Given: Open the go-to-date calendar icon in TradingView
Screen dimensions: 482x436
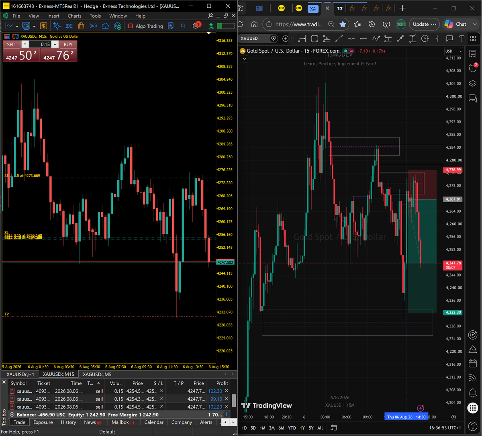Looking at the screenshot, I should click(x=333, y=428).
